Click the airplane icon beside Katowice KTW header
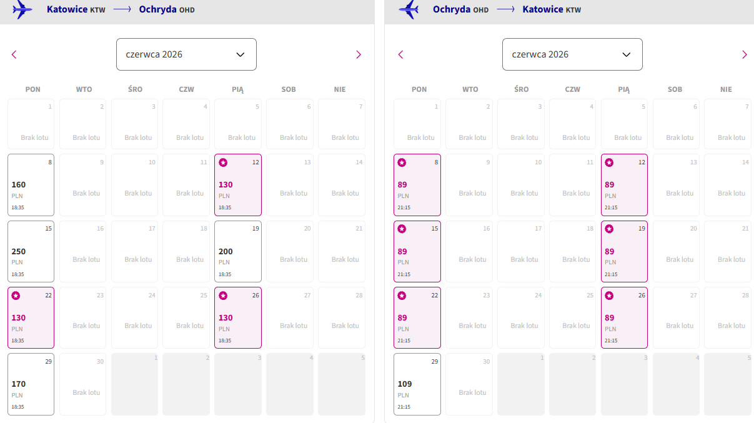The image size is (754, 423). click(x=22, y=9)
